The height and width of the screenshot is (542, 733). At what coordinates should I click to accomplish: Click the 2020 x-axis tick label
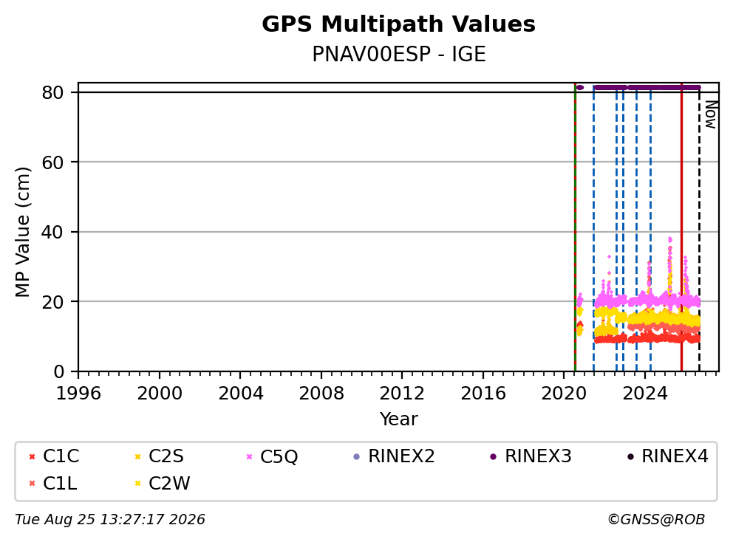pyautogui.click(x=564, y=394)
